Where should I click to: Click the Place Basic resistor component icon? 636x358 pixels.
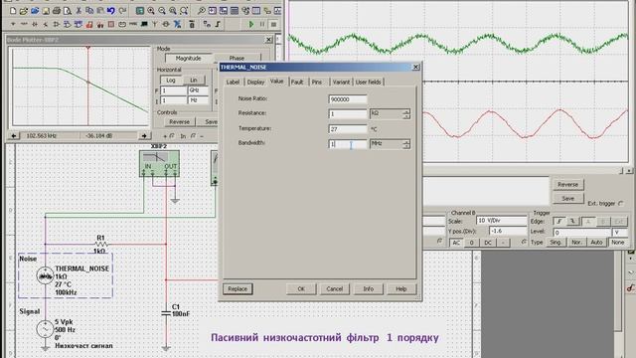tap(24, 24)
